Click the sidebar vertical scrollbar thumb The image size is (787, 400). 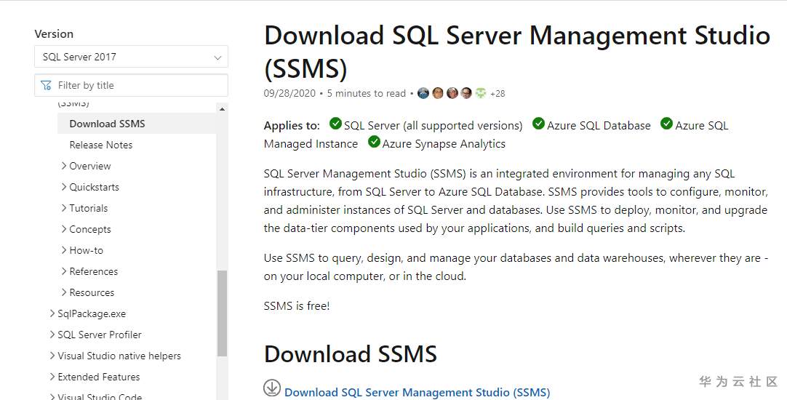coord(222,313)
